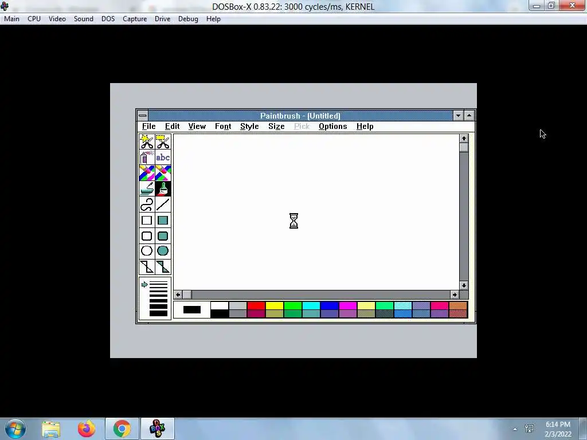
Task: Pick the white palette color
Action: coord(220,306)
